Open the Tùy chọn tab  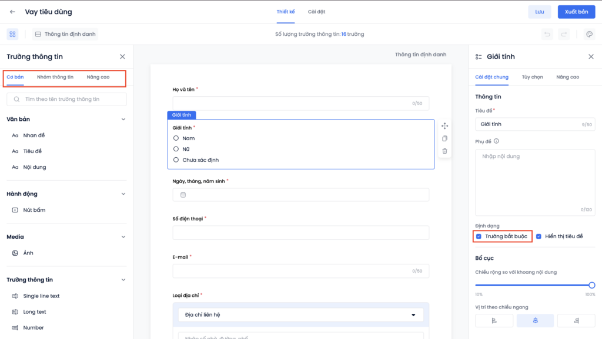click(x=532, y=77)
